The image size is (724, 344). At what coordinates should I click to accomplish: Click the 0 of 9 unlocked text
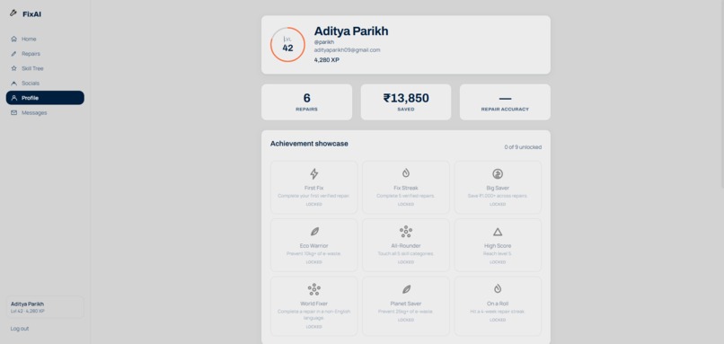[x=523, y=147]
